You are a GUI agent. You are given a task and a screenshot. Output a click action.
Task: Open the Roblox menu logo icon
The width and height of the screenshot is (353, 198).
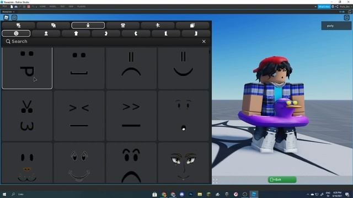coord(6,18)
